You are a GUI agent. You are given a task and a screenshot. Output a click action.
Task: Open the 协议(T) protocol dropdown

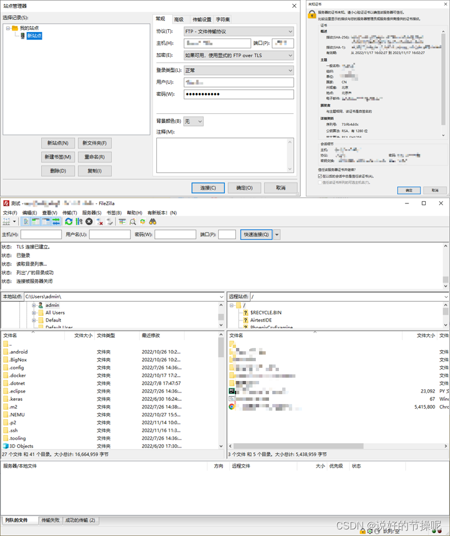pos(239,31)
